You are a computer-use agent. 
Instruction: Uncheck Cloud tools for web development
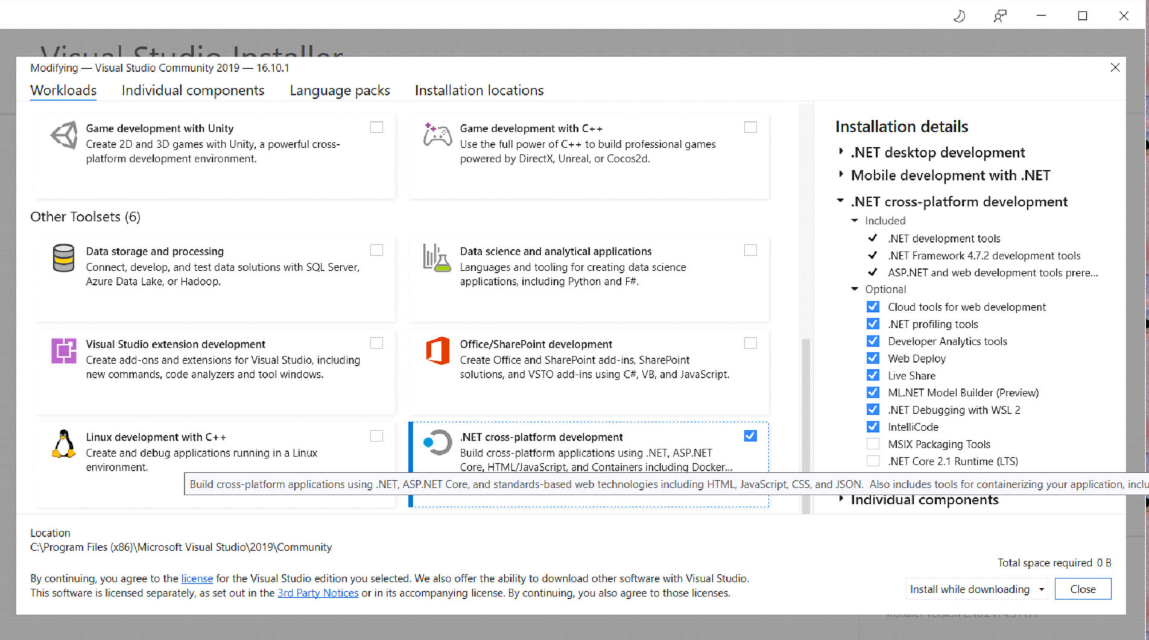[x=873, y=307]
